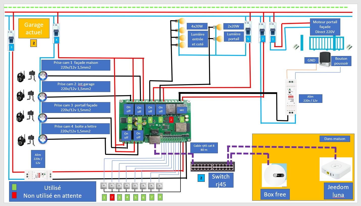Screen dimensions: 361x206
Task: Select the red 2 square on the relay board
Action: [x=171, y=120]
